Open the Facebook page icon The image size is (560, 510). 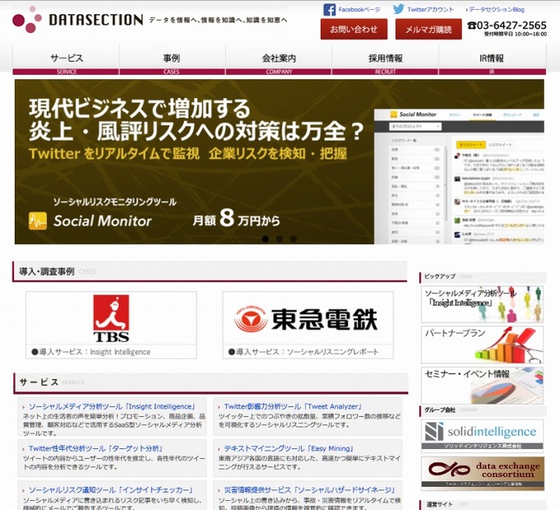[x=329, y=10]
